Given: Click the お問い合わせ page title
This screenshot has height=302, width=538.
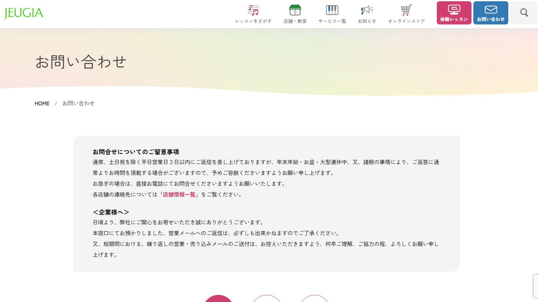Looking at the screenshot, I should (81, 62).
